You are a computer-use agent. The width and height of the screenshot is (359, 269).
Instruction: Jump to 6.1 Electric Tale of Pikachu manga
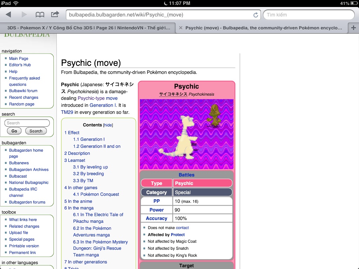(x=98, y=218)
